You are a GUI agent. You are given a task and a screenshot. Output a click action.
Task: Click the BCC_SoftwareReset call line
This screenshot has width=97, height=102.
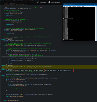pyautogui.click(x=19, y=29)
